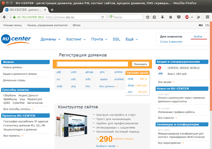Open Защита доменного имени link
212x149 pixels.
(x=20, y=74)
